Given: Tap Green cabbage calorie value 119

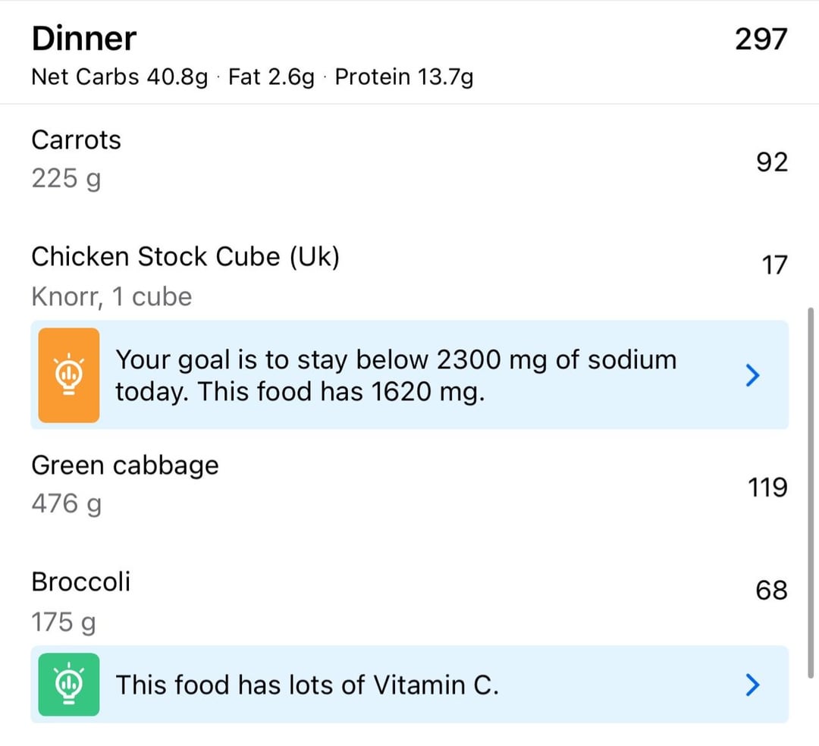Looking at the screenshot, I should tap(767, 487).
